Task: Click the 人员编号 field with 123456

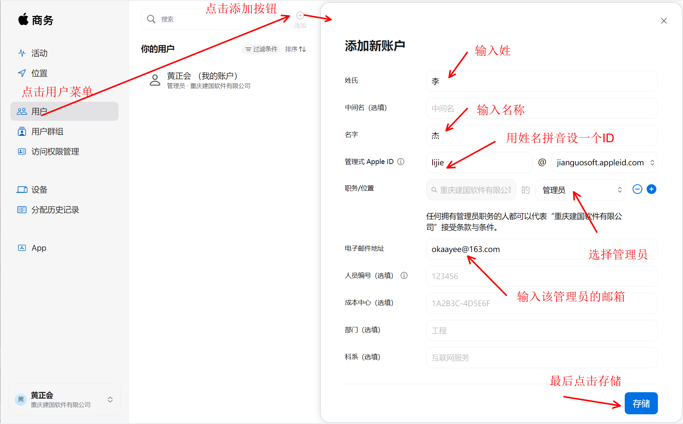Action: point(542,276)
